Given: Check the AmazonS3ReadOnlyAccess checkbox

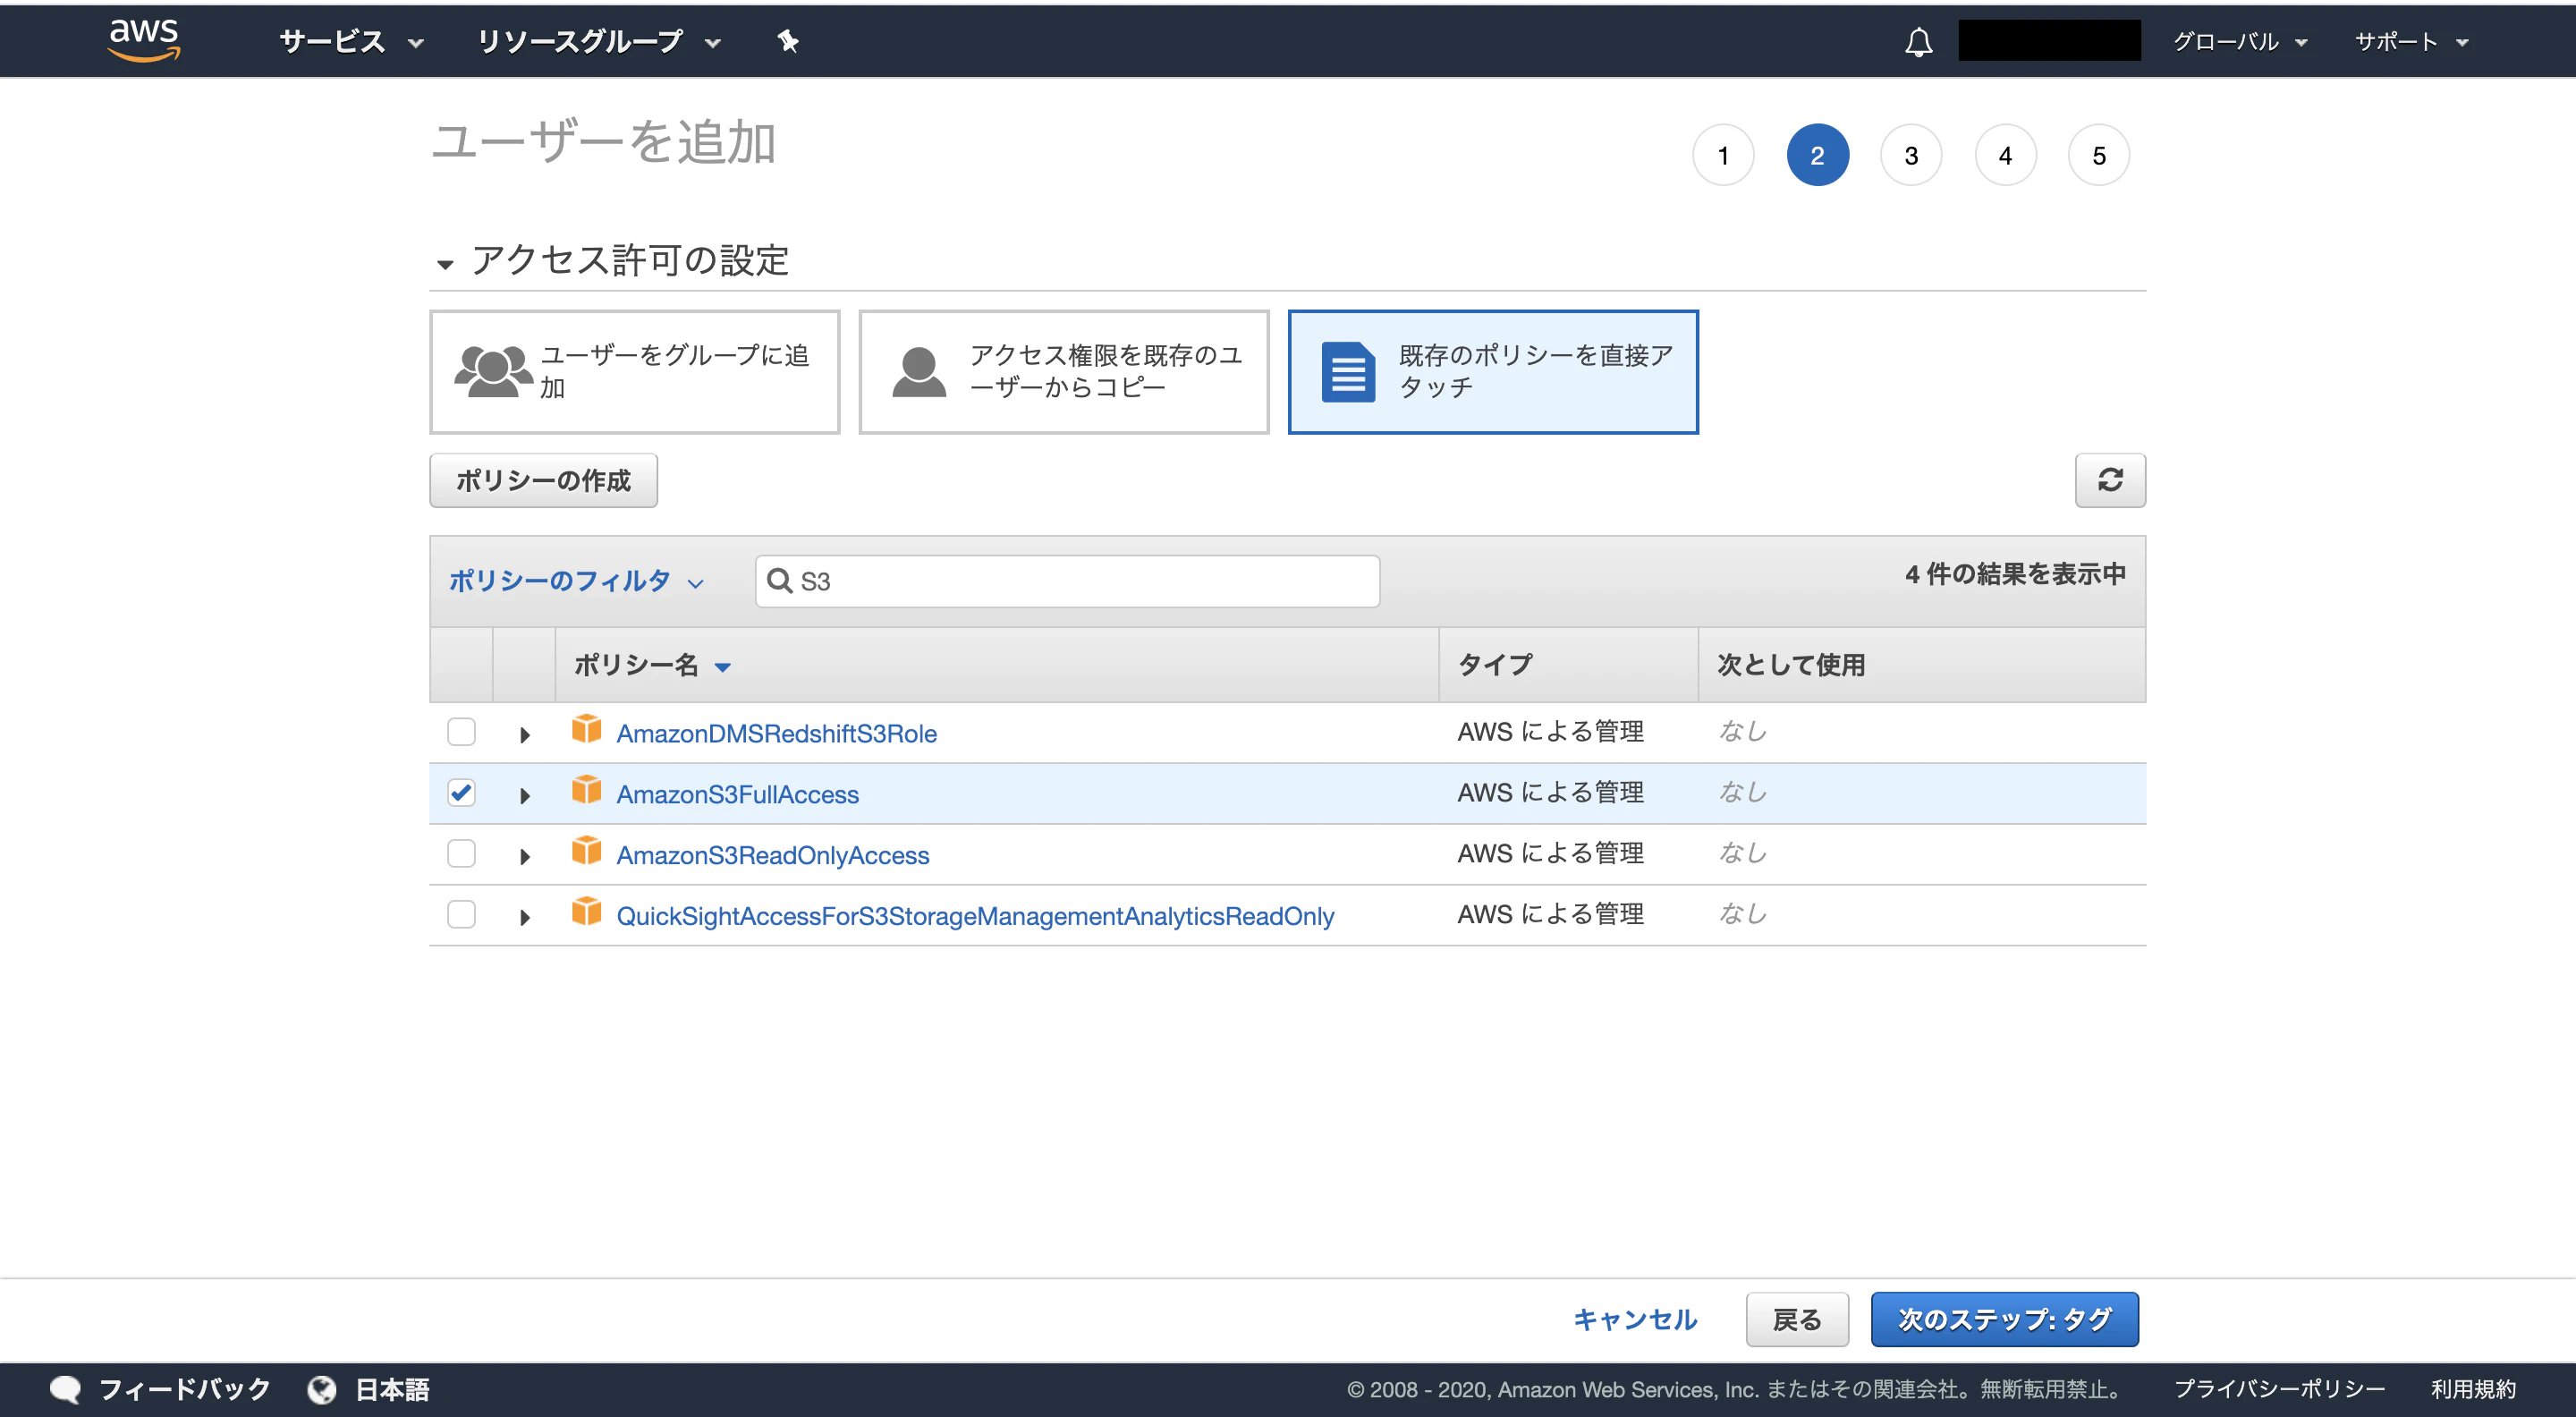Looking at the screenshot, I should (461, 854).
